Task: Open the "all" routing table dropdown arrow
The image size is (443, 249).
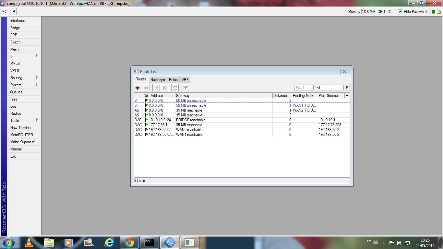Action: (347, 88)
